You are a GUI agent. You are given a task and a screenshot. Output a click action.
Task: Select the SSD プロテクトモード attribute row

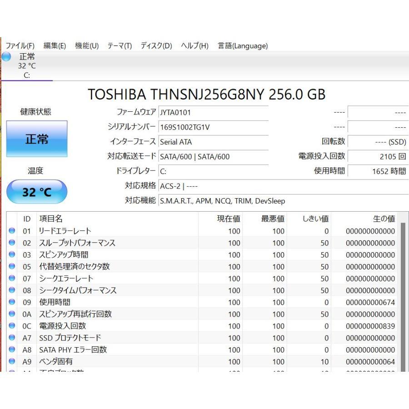[202, 338]
